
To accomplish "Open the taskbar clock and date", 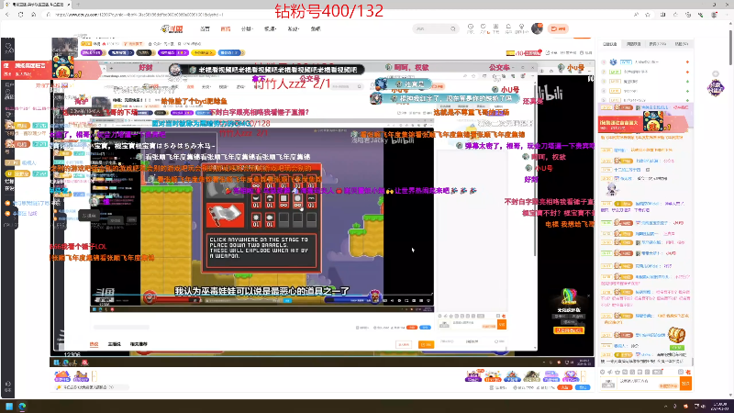I will click(x=721, y=406).
